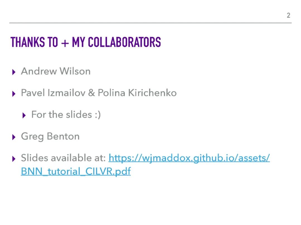
Task: Select the word COLLABORATORS in the heading
Action: point(124,42)
